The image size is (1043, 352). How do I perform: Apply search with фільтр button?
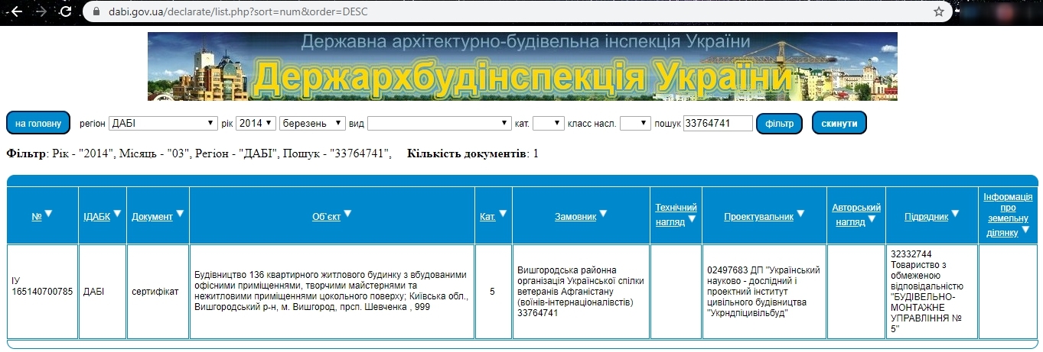point(779,123)
